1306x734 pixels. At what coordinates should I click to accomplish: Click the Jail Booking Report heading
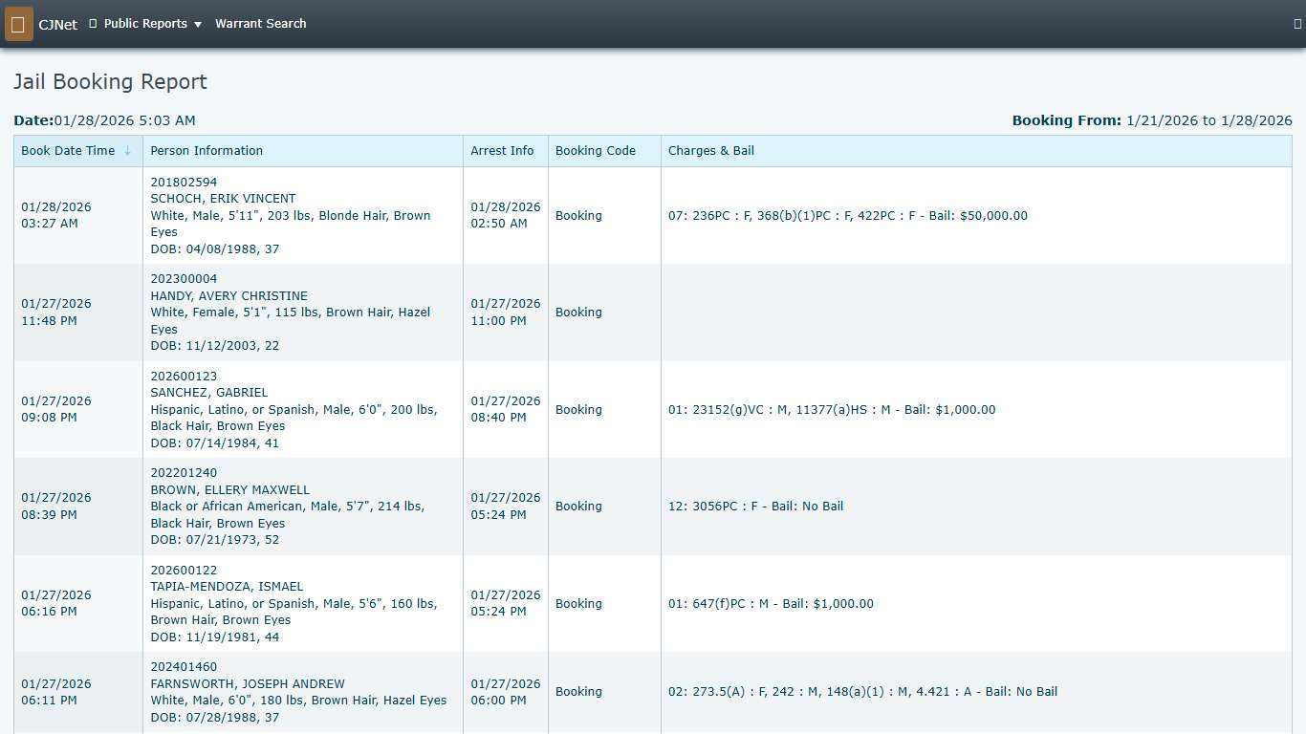(109, 81)
